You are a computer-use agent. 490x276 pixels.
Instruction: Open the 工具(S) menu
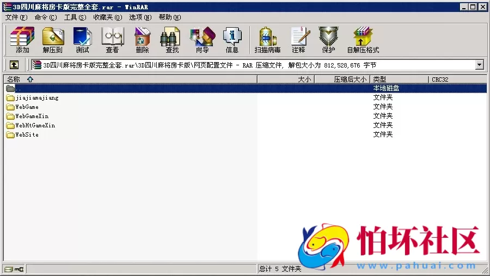coord(75,17)
